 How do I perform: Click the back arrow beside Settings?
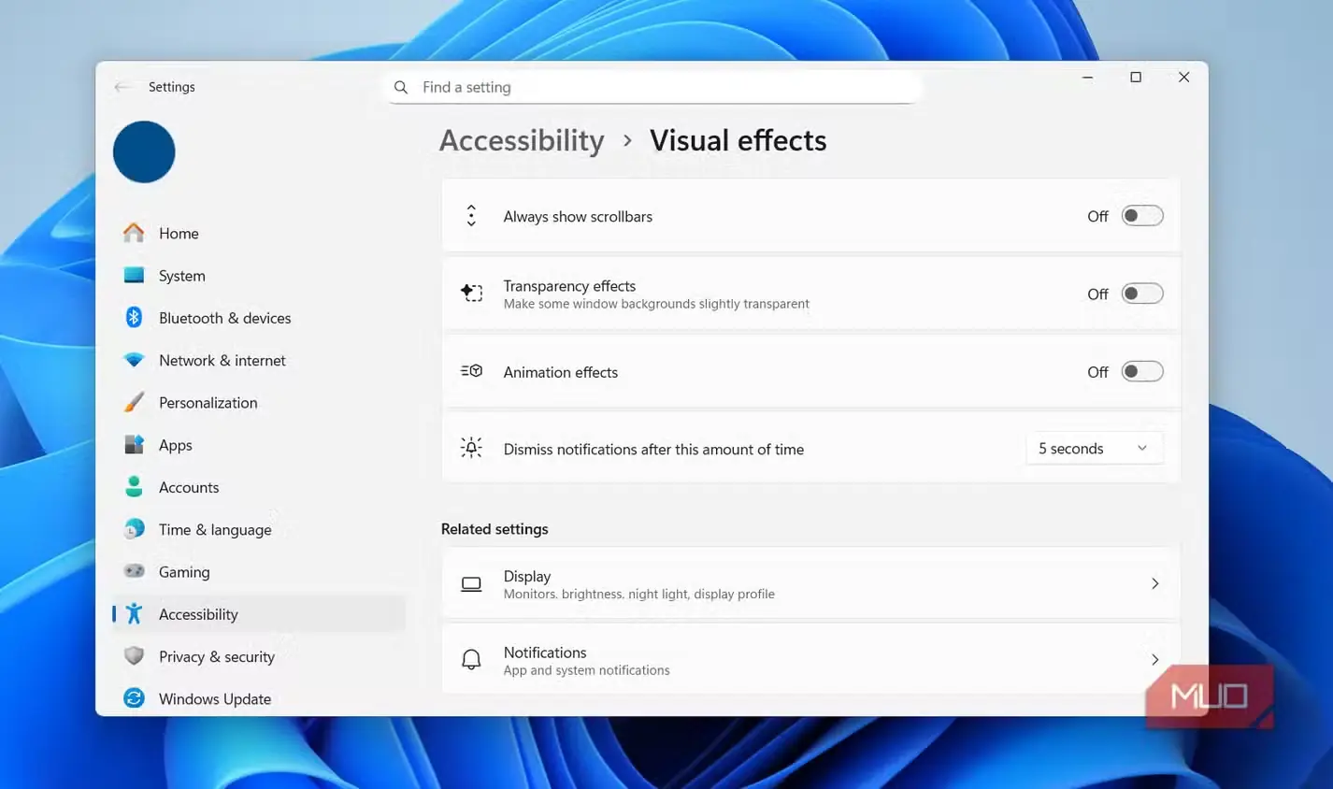tap(122, 87)
